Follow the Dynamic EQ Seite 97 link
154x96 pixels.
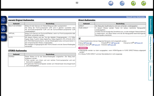pyautogui.click(x=139, y=43)
